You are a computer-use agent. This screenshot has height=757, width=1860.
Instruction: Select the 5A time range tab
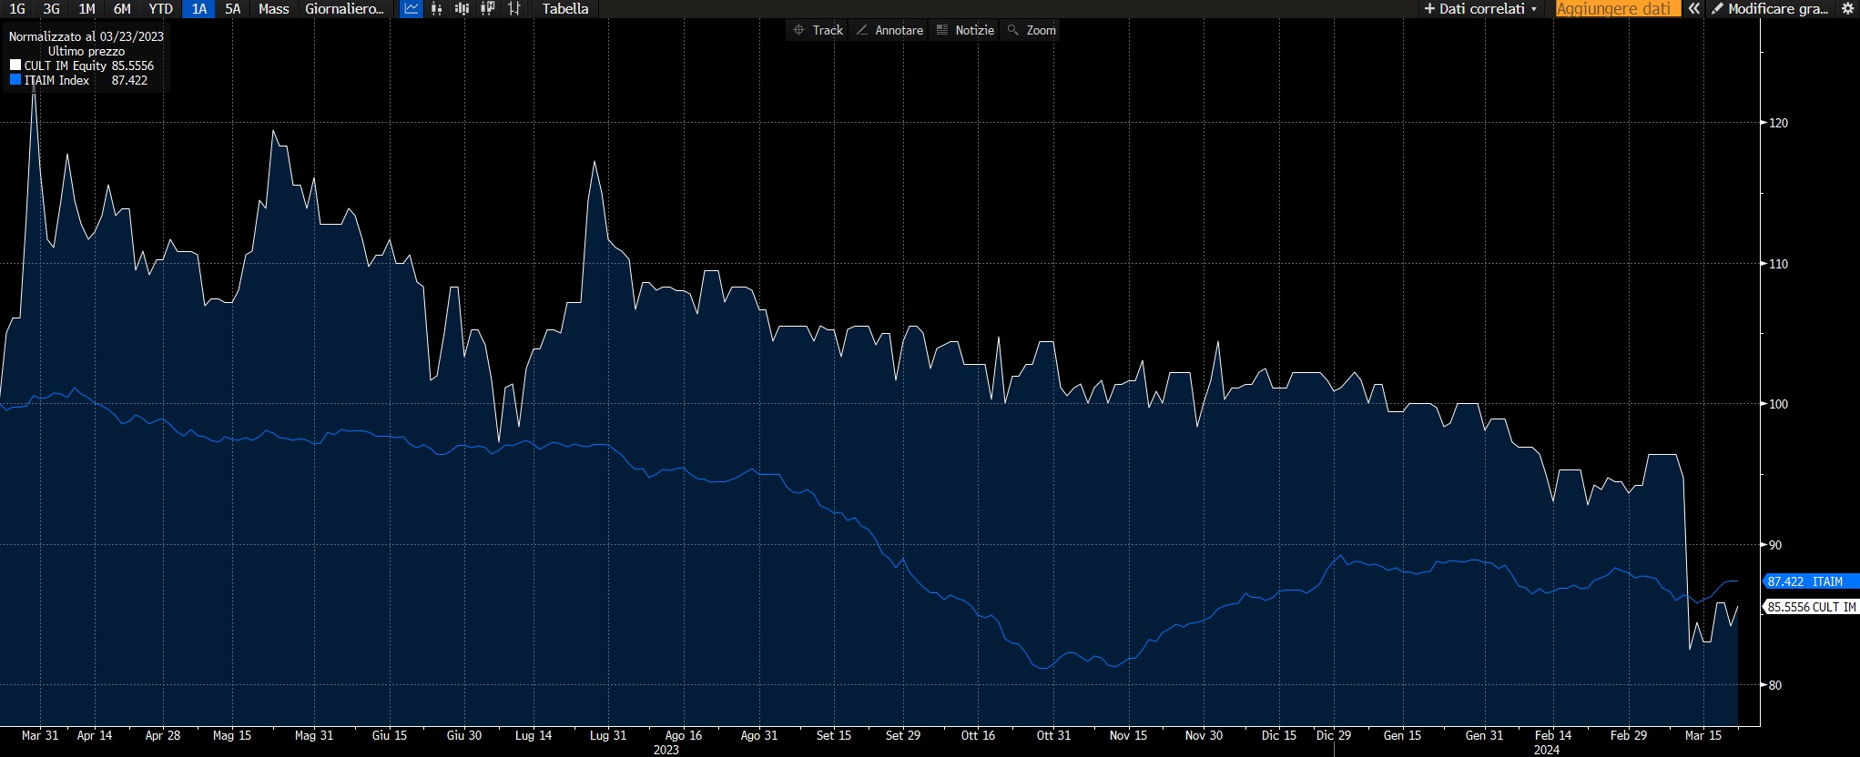point(233,9)
